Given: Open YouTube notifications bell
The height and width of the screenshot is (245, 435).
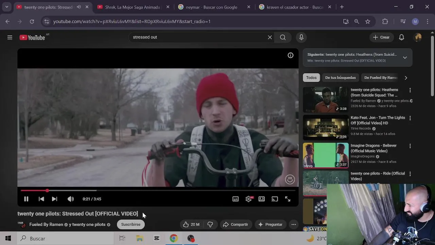Looking at the screenshot, I should [x=401, y=37].
